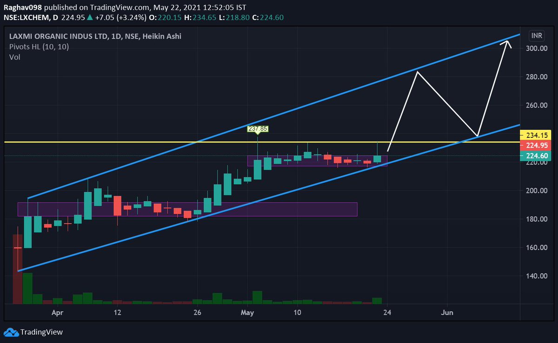Open the INR currency selector
This screenshot has width=558, height=343.
tap(536, 35)
